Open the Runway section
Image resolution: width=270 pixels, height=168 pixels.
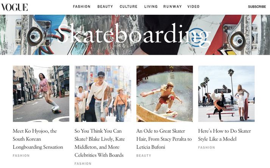pos(173,6)
